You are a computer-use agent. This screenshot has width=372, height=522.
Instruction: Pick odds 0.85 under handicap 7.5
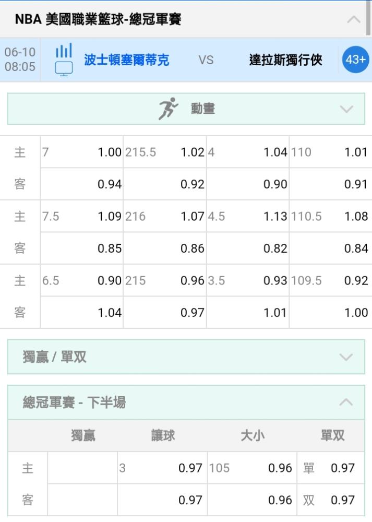82,248
